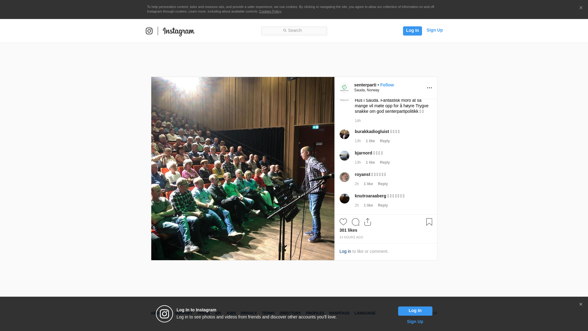
Task: Open the Sign Up link in header
Action: (435, 30)
